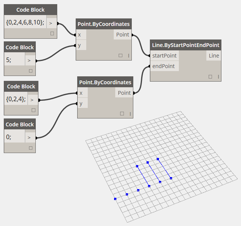This screenshot has height=226, width=241.
Task: Click output arrow of the 0; code block
Action: pos(30,138)
